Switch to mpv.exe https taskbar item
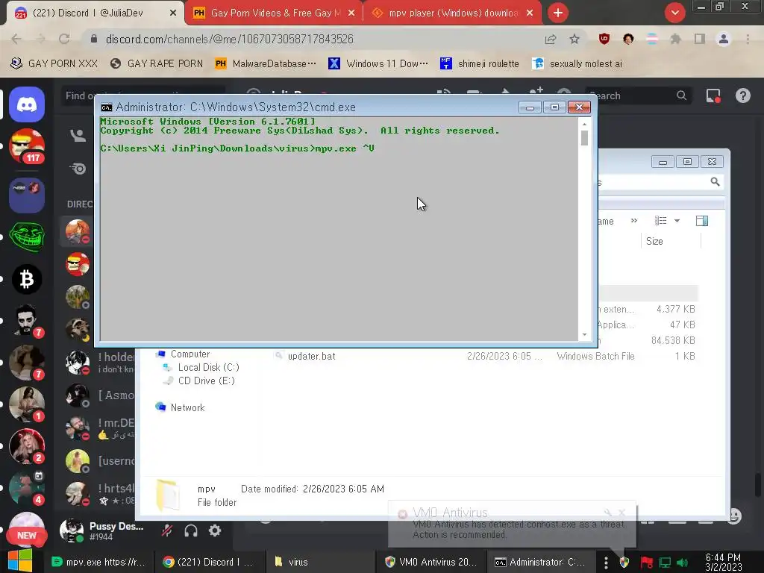The width and height of the screenshot is (764, 573). (98, 562)
